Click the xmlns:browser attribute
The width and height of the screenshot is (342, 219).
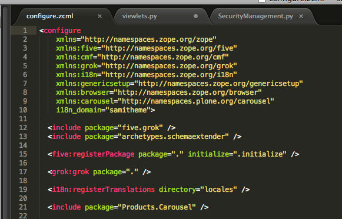coord(82,92)
